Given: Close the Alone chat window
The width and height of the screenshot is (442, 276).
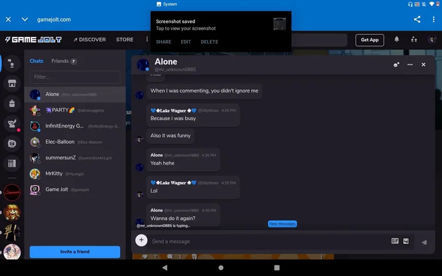Looking at the screenshot, I should tap(423, 65).
